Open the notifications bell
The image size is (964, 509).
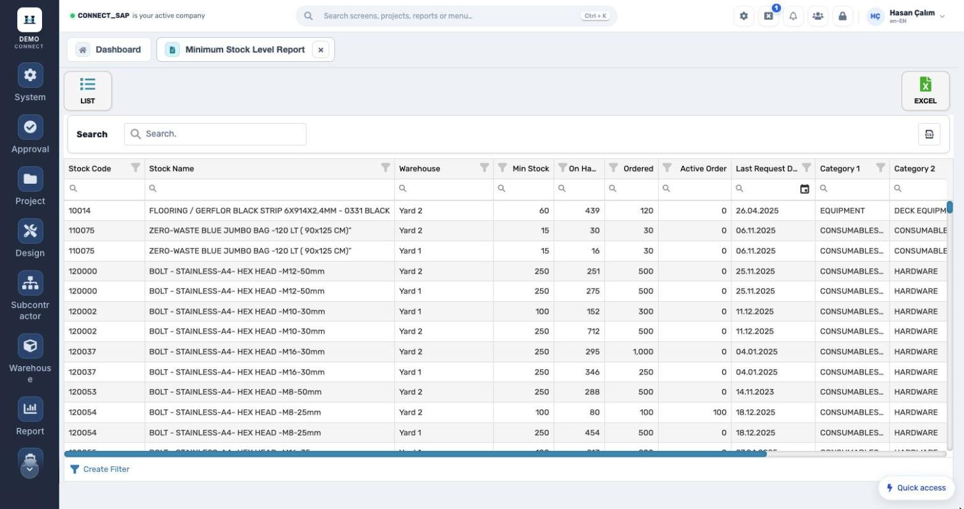tap(793, 16)
